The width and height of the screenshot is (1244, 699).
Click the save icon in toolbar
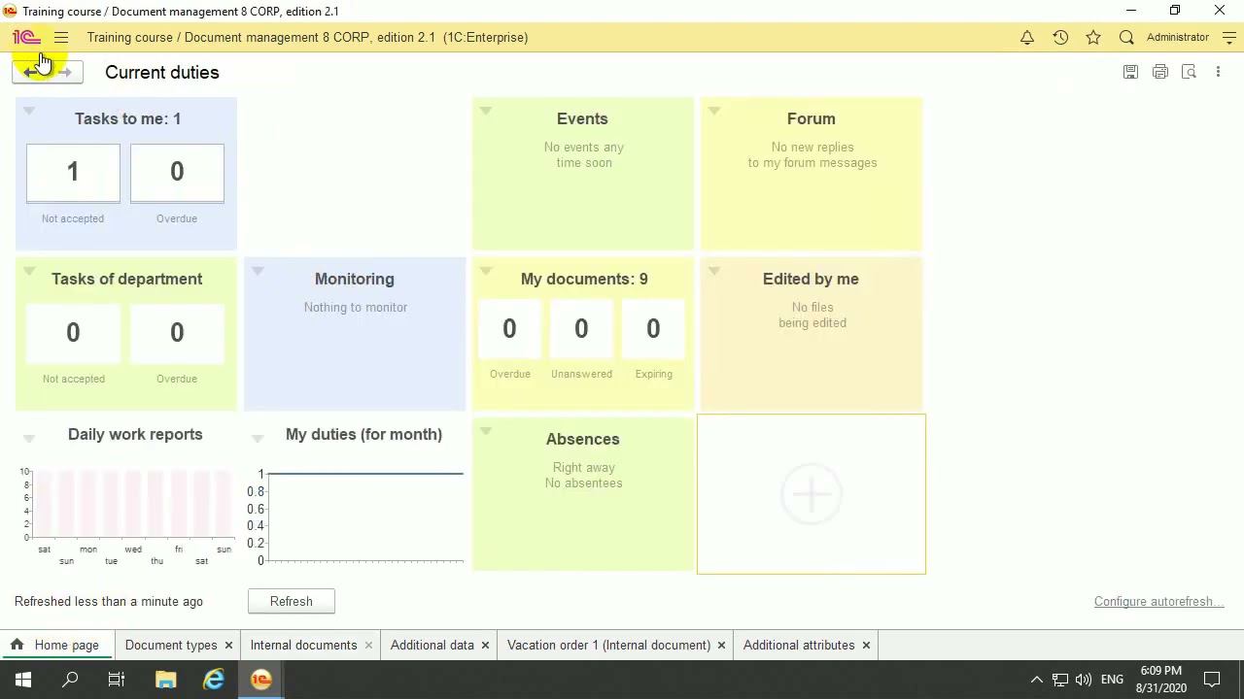click(1130, 72)
